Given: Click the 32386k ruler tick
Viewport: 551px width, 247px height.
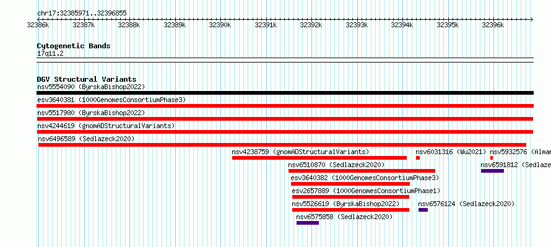Looking at the screenshot, I should tap(38, 25).
